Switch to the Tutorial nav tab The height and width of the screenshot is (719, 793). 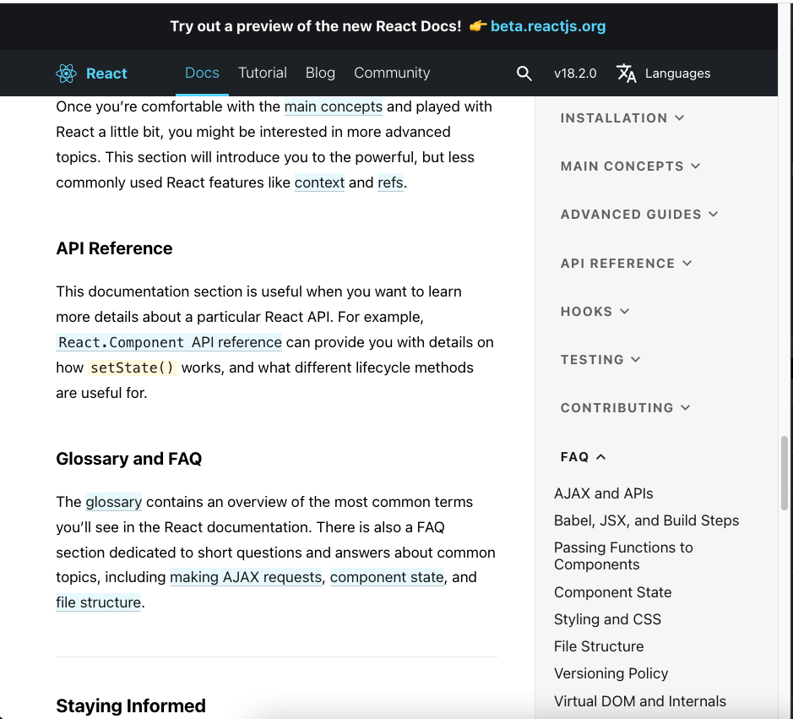263,74
